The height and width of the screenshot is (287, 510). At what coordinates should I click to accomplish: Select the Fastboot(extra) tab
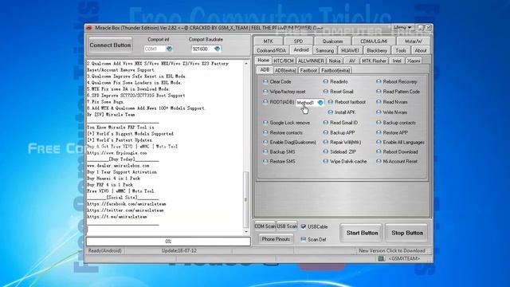tap(335, 70)
